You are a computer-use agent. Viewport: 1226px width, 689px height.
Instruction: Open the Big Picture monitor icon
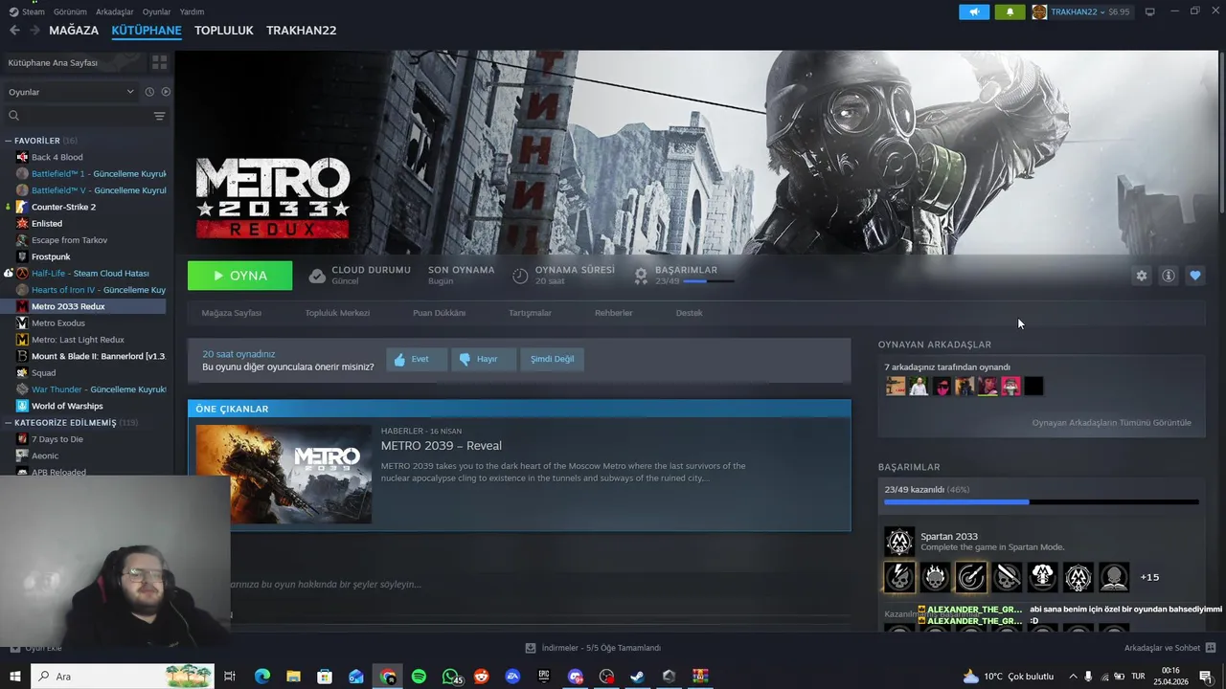click(1149, 11)
